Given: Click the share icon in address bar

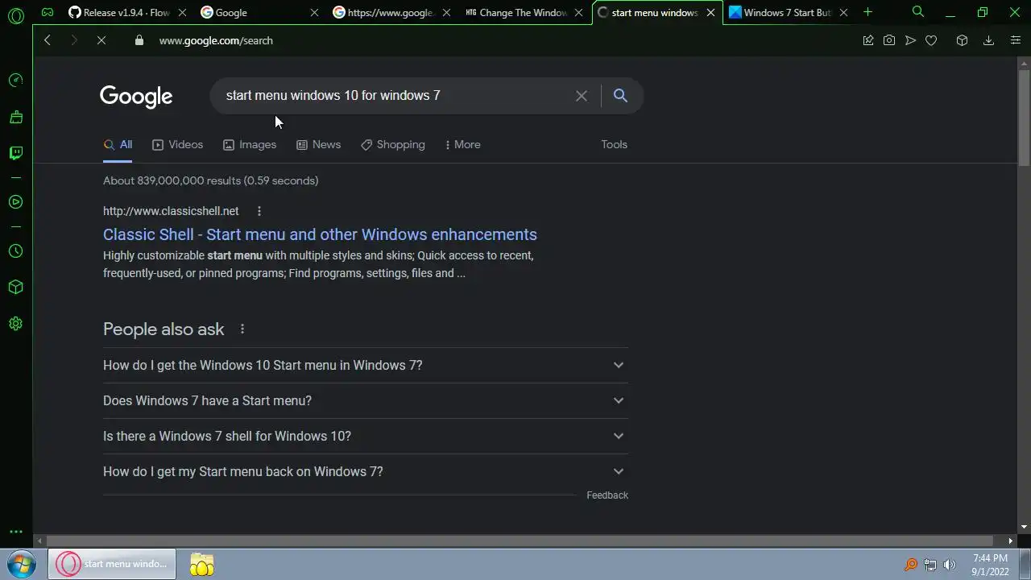Looking at the screenshot, I should pyautogui.click(x=868, y=40).
